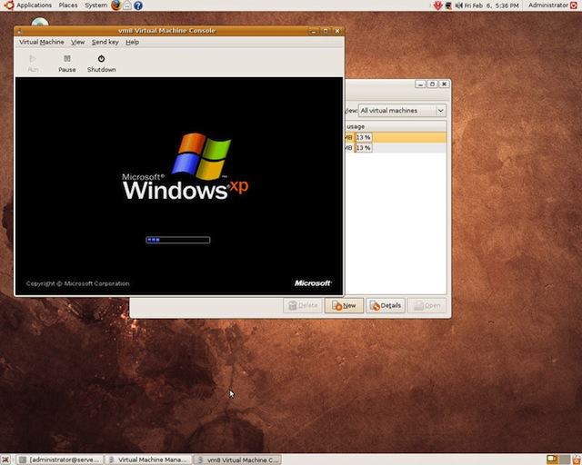Click the show desktop icon in bottom panel
This screenshot has height=465, width=582.
point(5,460)
